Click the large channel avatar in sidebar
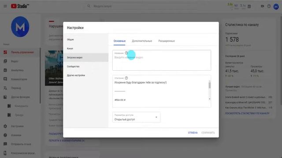The height and width of the screenshot is (158, 282). point(20,27)
